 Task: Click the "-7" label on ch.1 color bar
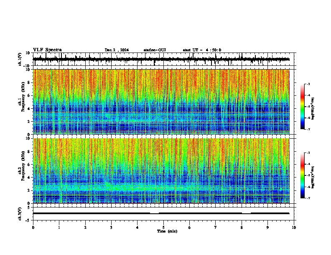308,129
